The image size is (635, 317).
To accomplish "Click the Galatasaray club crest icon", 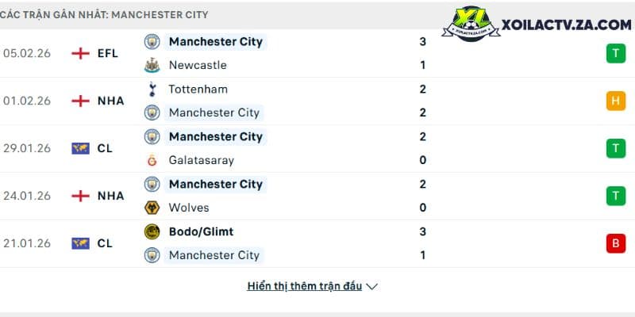I will 152,161.
